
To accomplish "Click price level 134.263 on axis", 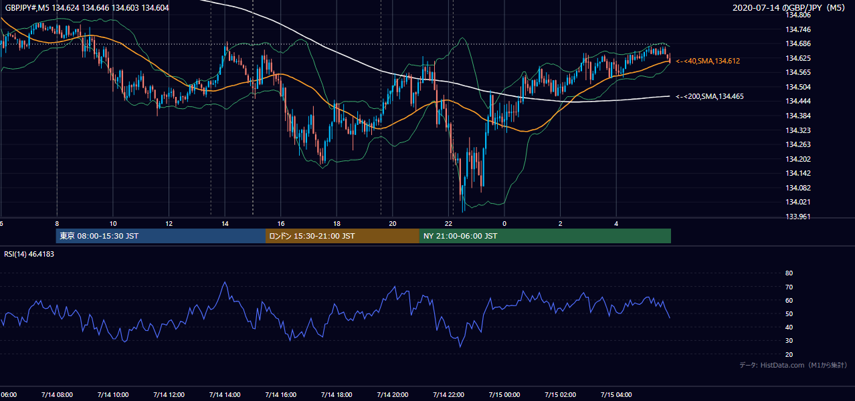I will [797, 144].
